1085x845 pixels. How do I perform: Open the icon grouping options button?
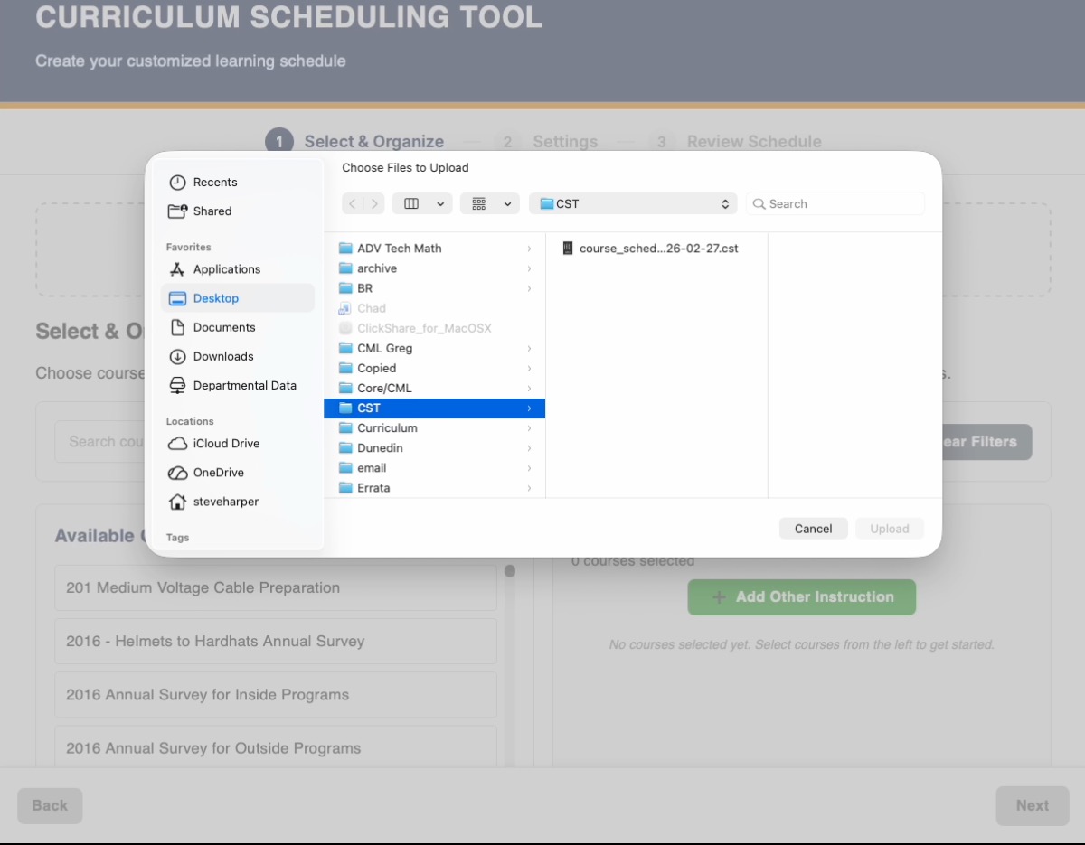(x=489, y=204)
